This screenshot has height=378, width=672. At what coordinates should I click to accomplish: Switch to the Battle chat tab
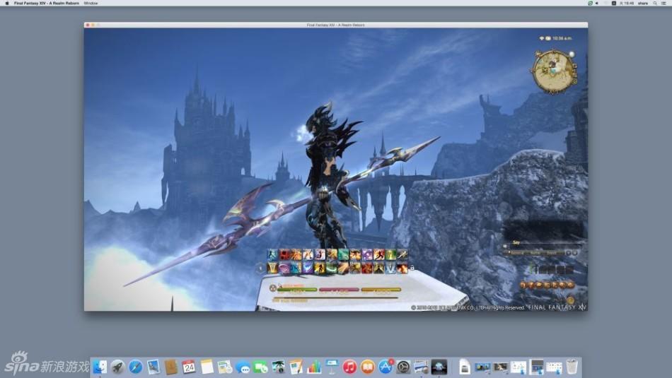click(x=535, y=252)
